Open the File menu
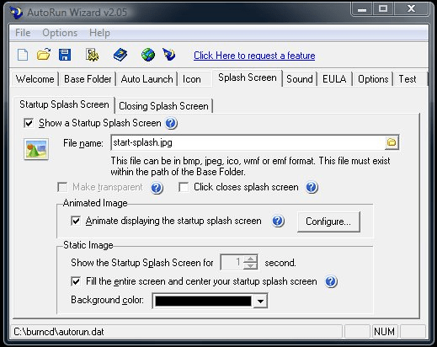437x347 pixels. pos(23,33)
